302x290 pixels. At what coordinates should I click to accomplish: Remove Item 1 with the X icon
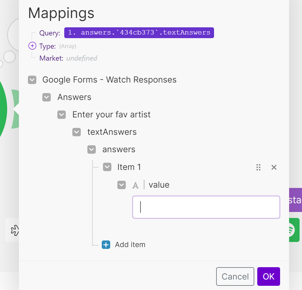(274, 167)
